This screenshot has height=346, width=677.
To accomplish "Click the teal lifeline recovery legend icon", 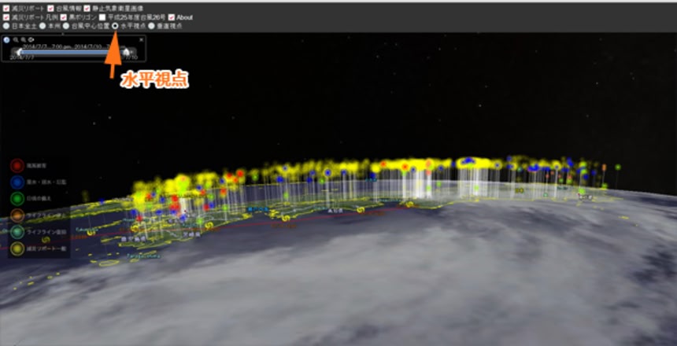I will point(17,232).
